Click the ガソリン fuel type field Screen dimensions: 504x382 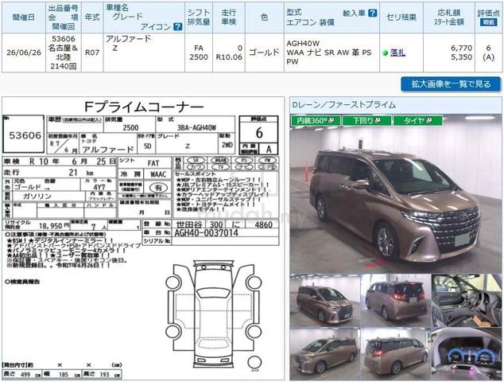(x=37, y=196)
